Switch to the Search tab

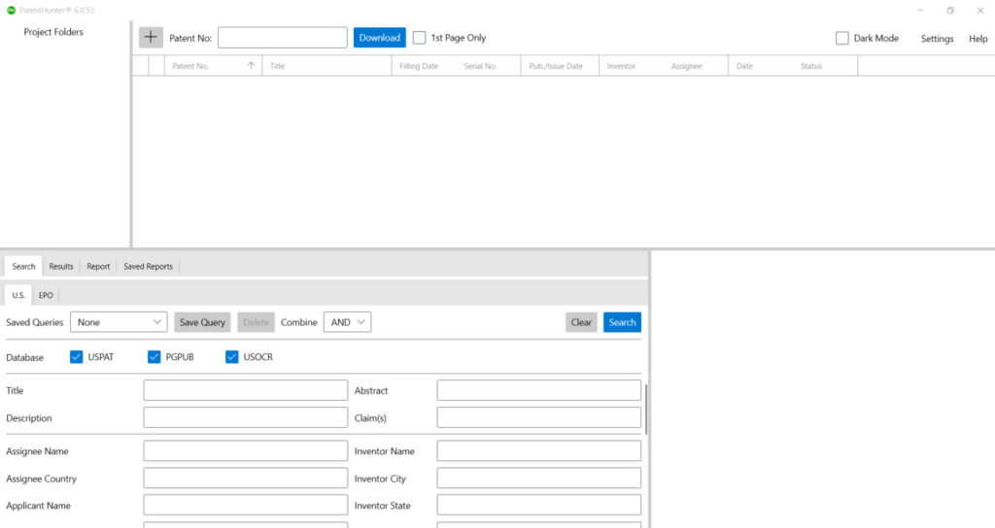click(x=23, y=266)
